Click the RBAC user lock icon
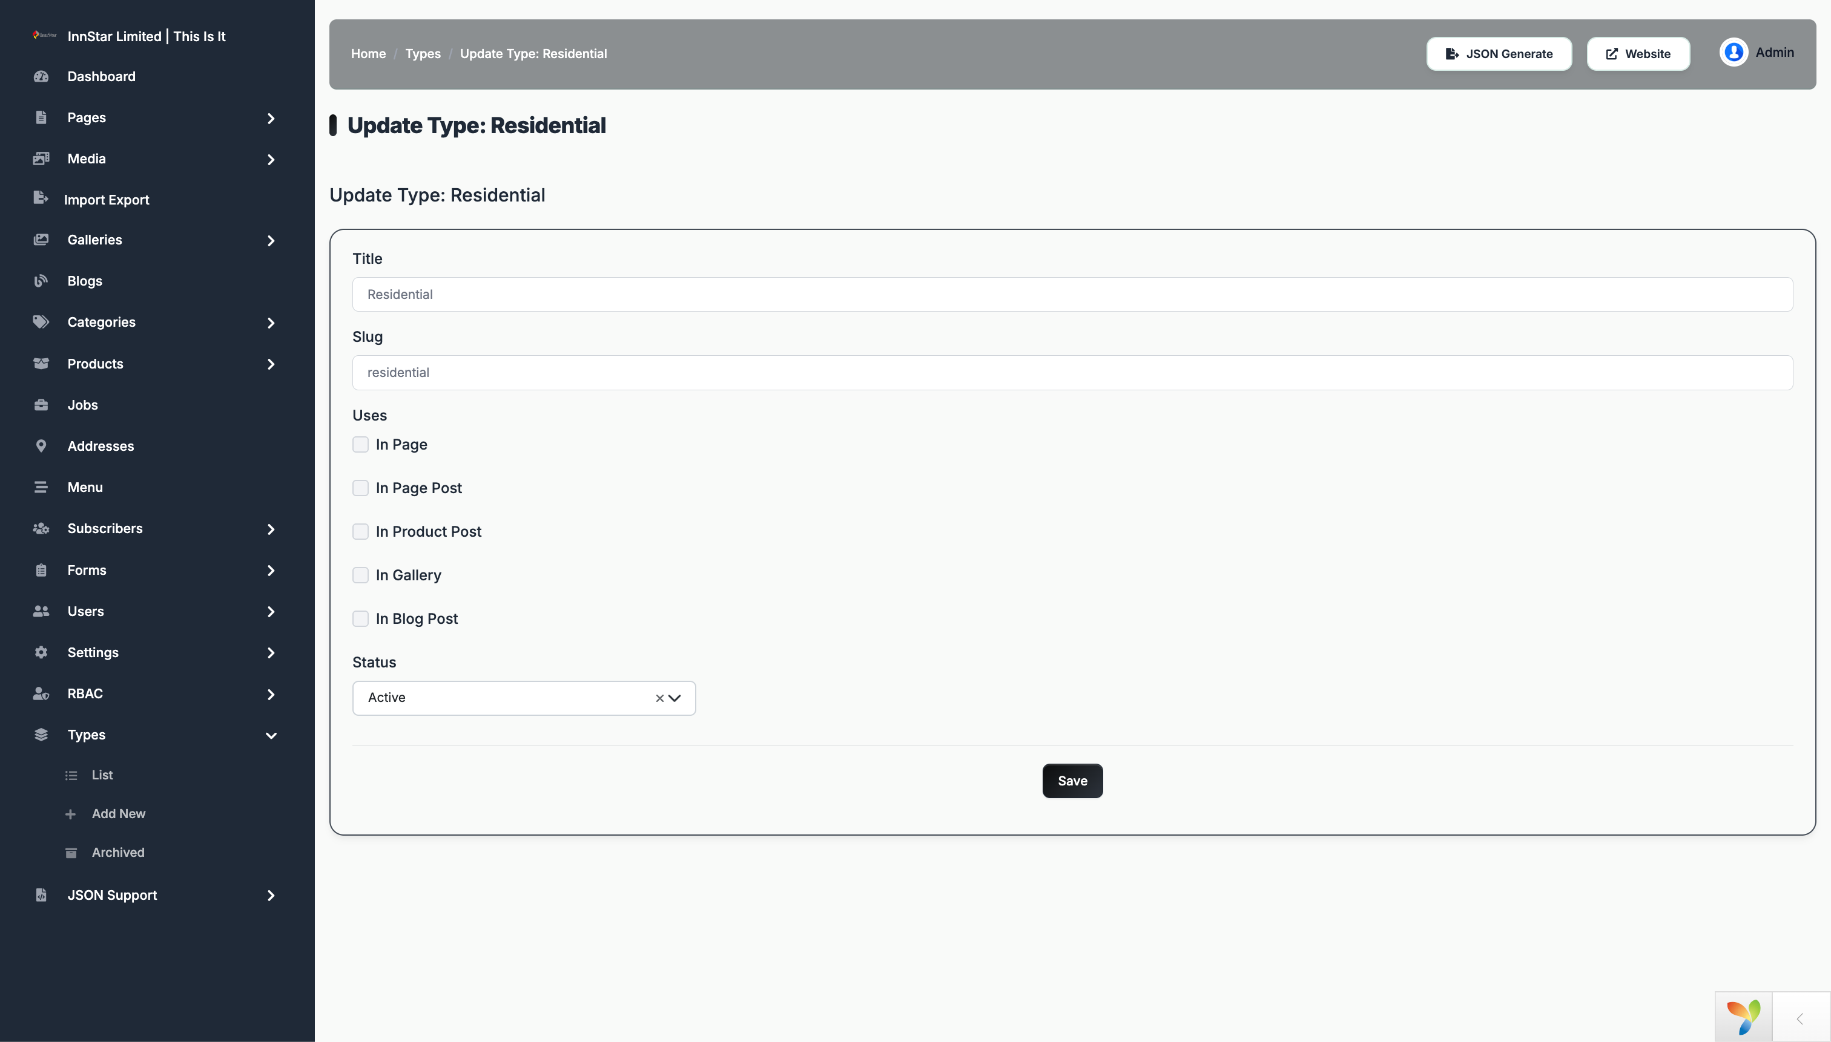Image resolution: width=1831 pixels, height=1042 pixels. (41, 693)
